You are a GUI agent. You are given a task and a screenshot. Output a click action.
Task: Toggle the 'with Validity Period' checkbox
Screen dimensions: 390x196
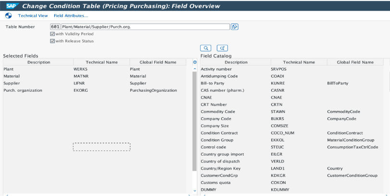point(53,34)
